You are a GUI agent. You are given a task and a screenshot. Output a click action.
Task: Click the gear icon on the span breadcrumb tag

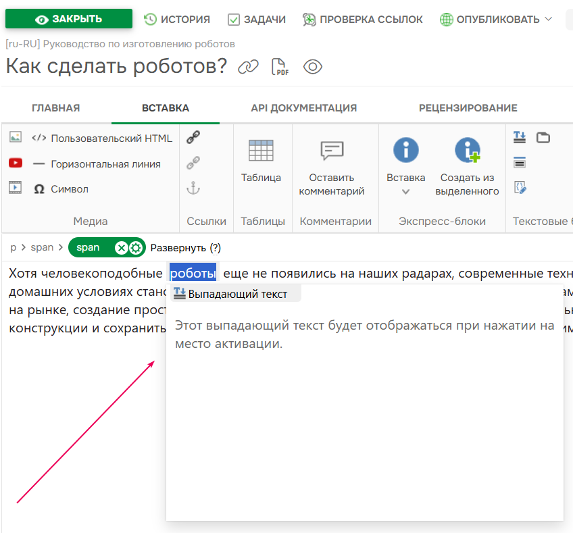tap(134, 247)
